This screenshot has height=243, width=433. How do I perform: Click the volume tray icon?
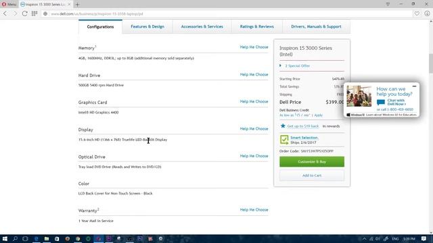point(378,239)
